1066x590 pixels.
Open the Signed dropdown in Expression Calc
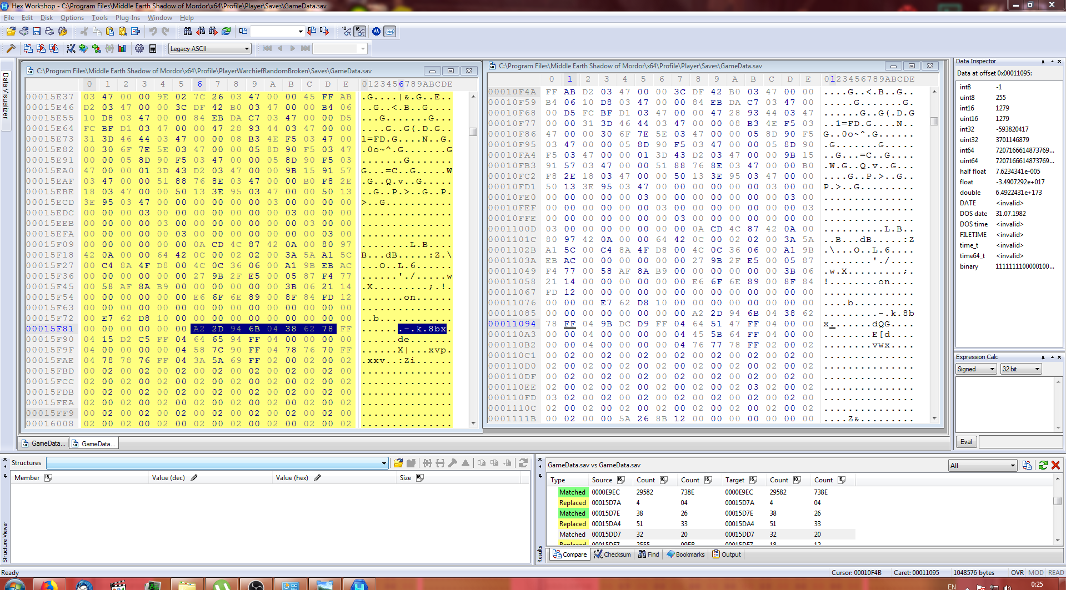(x=976, y=369)
